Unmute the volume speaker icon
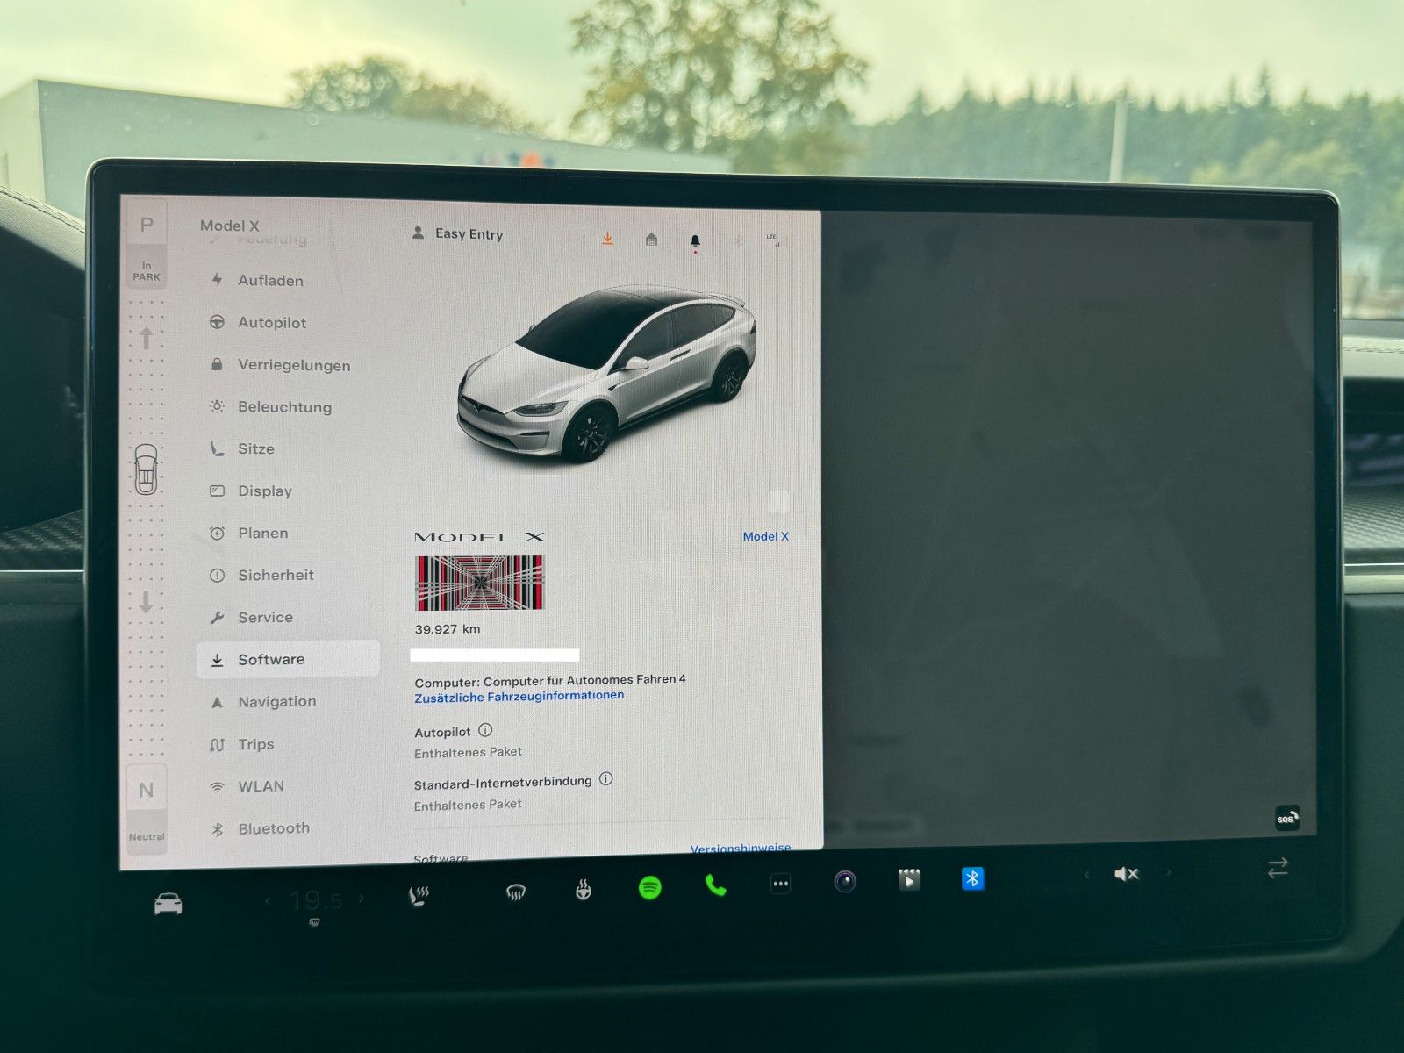Screen dimensions: 1404x1053 click(x=1126, y=874)
